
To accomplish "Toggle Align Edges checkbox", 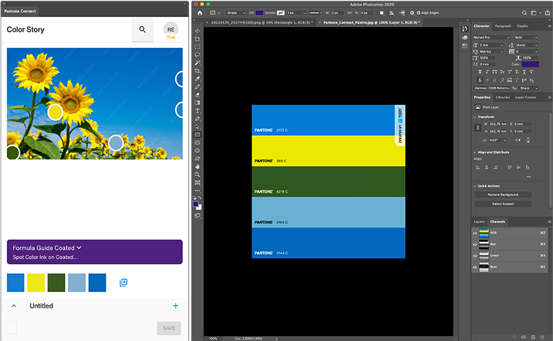I will tap(418, 13).
